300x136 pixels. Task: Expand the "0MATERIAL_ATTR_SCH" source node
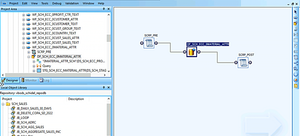(34, 61)
